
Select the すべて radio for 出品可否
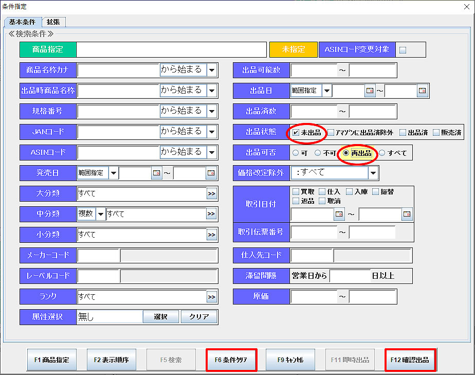382,153
